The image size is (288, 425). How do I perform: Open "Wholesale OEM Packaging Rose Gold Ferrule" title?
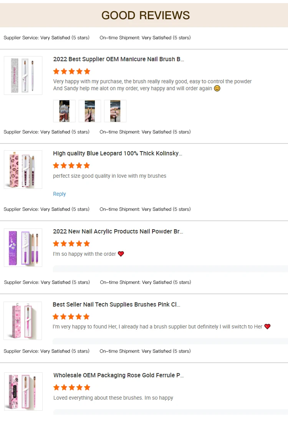click(118, 375)
